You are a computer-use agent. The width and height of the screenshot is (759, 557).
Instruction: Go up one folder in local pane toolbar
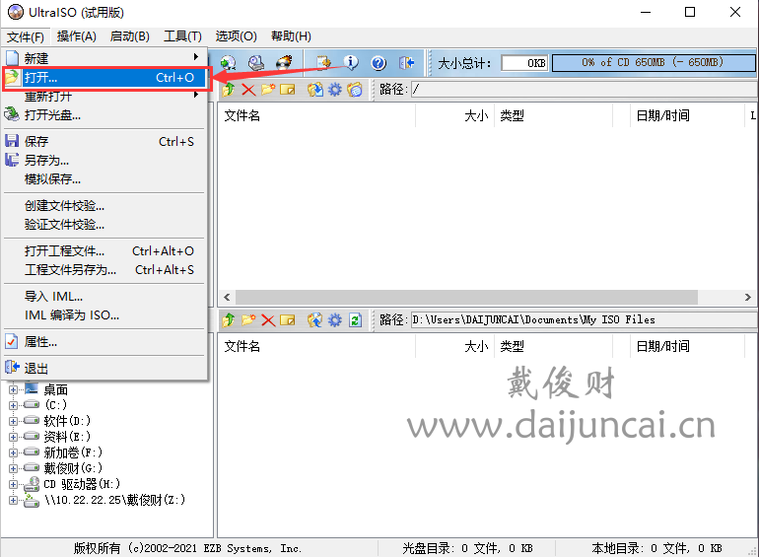pyautogui.click(x=229, y=319)
